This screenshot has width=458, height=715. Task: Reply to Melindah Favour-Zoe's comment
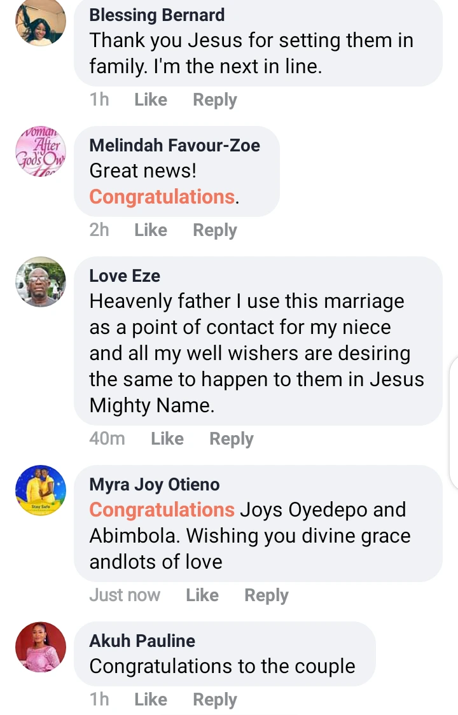[x=215, y=230]
